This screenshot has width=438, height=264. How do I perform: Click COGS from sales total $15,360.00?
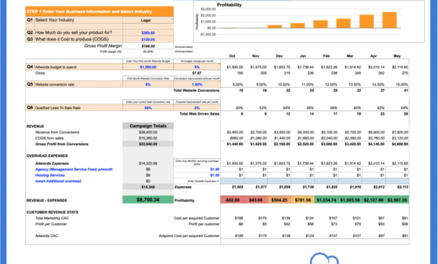148,138
